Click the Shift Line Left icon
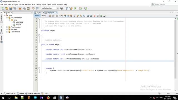The width and height of the screenshot is (178, 100). (88, 16)
